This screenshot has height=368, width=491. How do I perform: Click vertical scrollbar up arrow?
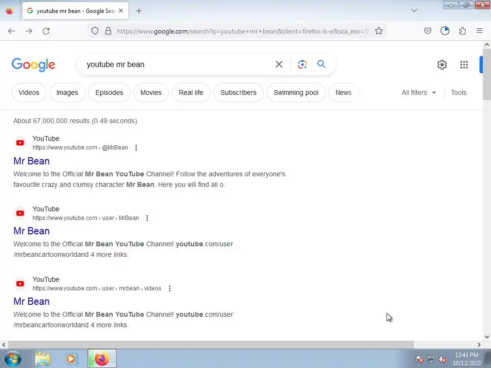487,45
